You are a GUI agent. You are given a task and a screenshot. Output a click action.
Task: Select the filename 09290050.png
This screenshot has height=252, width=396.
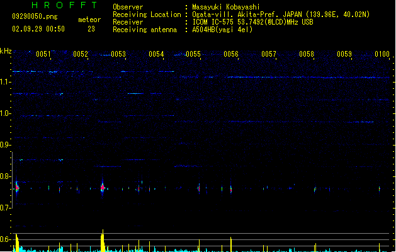35,16
